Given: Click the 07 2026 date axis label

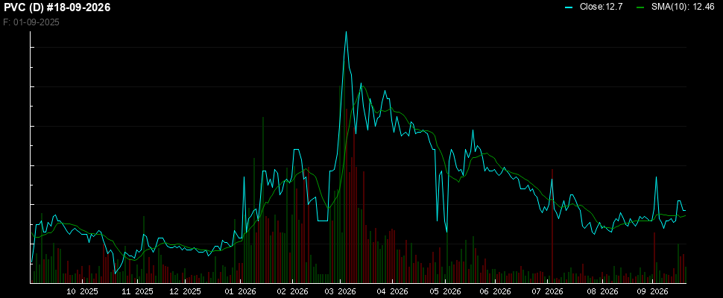Looking at the screenshot, I should click(548, 291).
